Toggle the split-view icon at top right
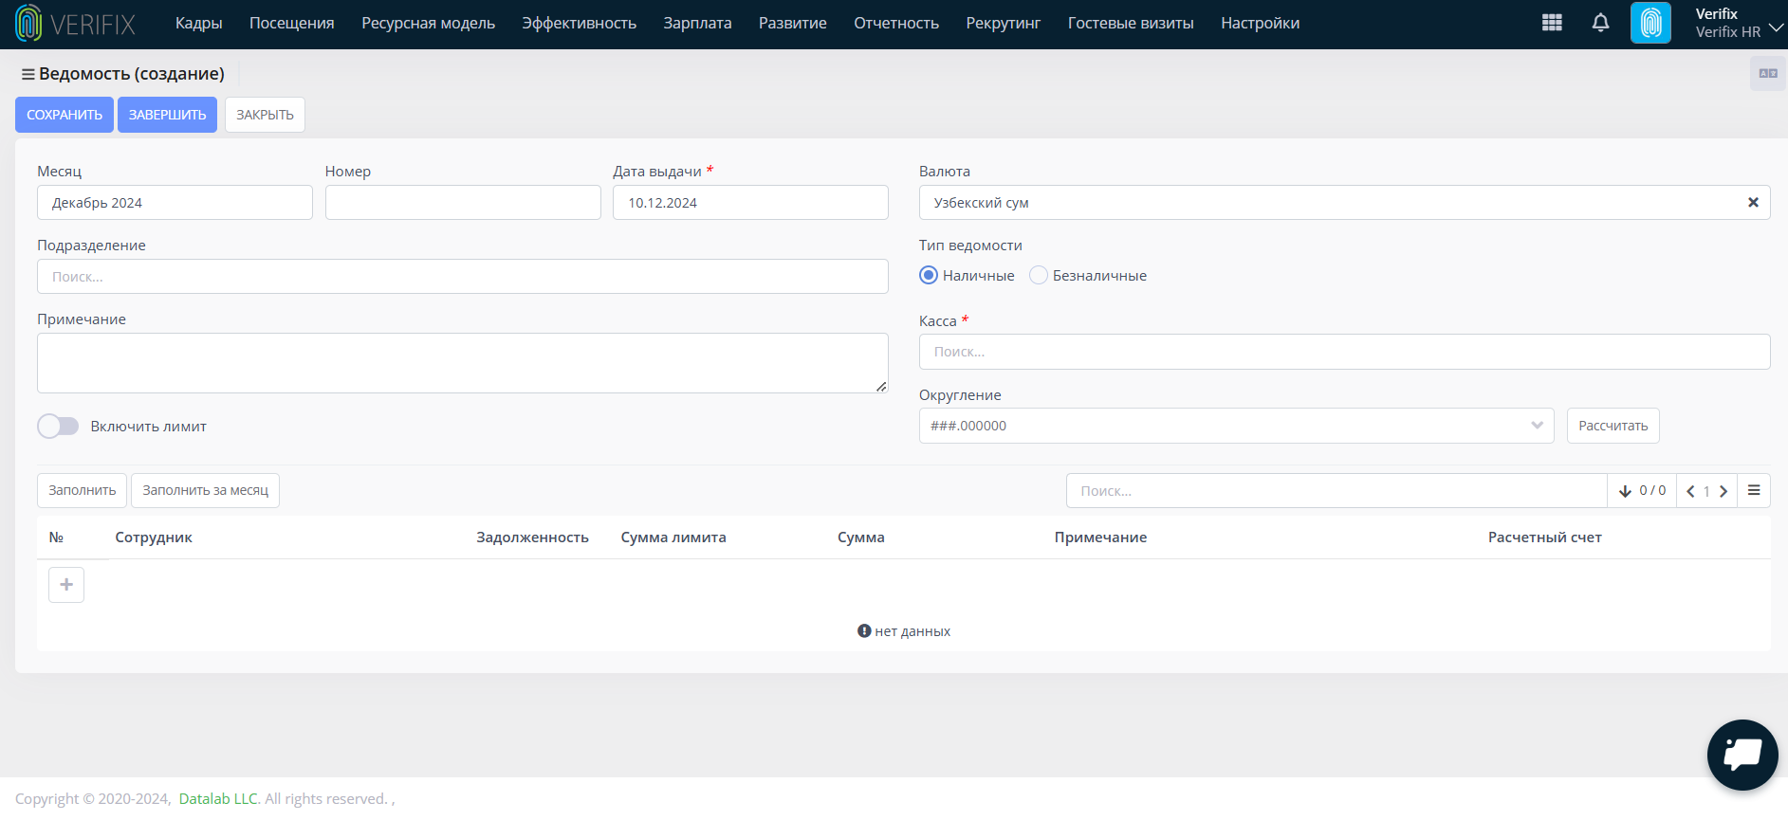The width and height of the screenshot is (1788, 820). [x=1768, y=74]
